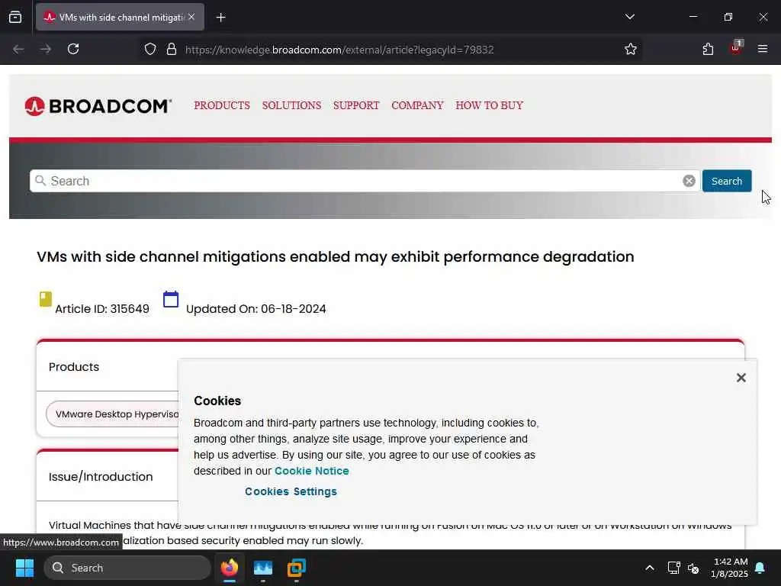Screen dimensions: 781x586
Task: Open Cookies Settings
Action: [x=291, y=491]
